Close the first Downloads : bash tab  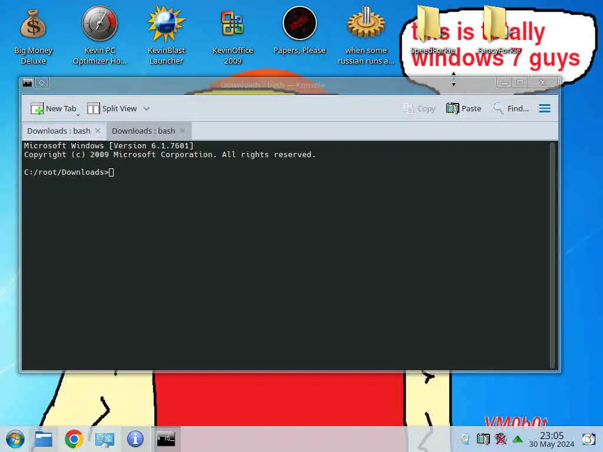(x=98, y=131)
